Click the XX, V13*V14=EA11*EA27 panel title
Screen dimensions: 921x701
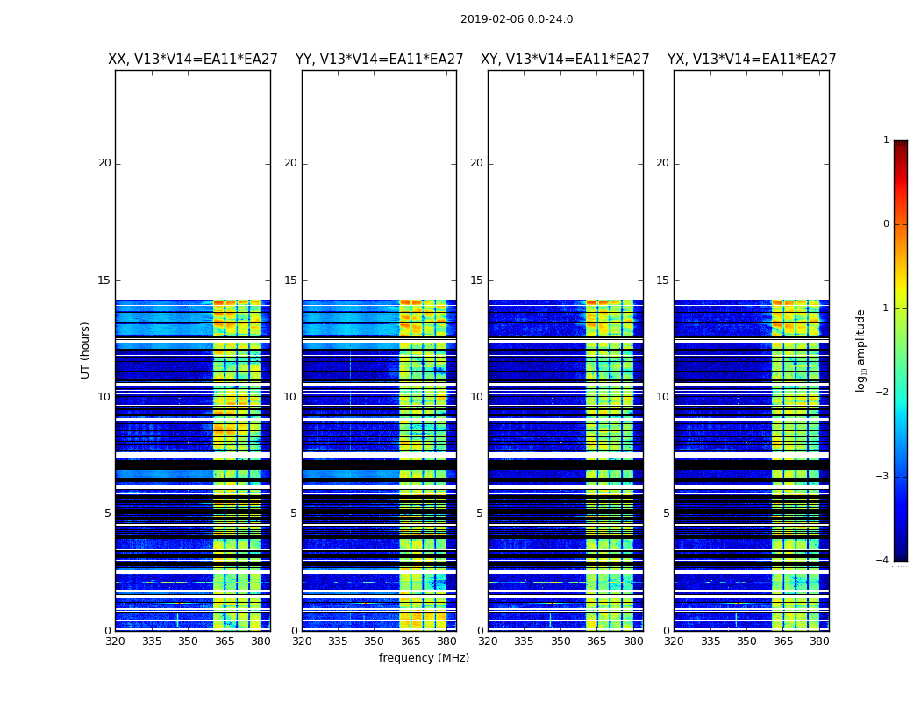(x=193, y=60)
